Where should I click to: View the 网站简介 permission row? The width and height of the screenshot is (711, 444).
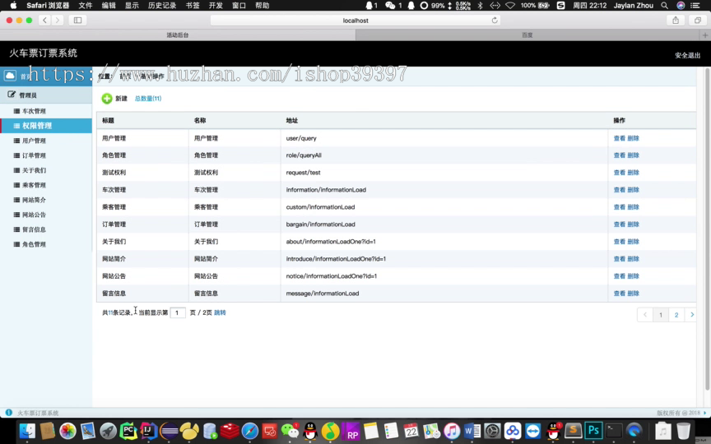[x=619, y=259]
